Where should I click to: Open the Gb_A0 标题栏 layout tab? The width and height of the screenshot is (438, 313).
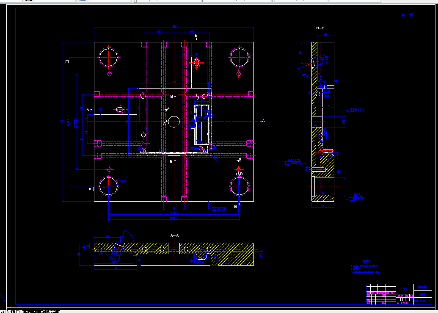(41, 311)
